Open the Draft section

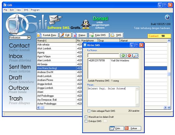pos(15,77)
